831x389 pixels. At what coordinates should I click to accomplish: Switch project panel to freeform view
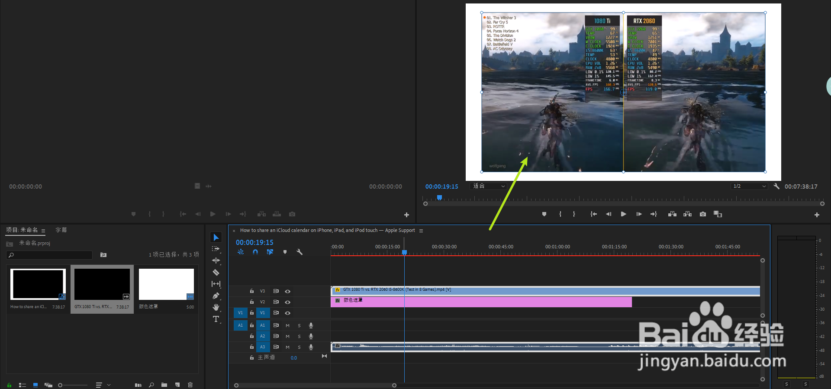pyautogui.click(x=48, y=385)
